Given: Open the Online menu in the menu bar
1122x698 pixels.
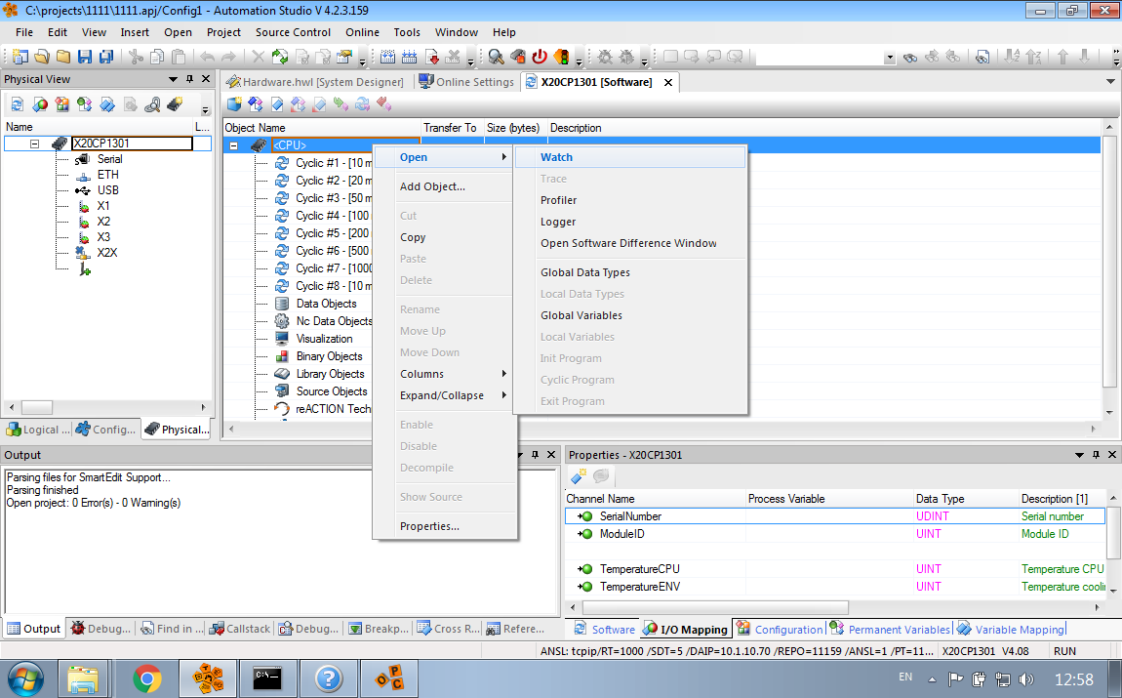Looking at the screenshot, I should tap(362, 32).
